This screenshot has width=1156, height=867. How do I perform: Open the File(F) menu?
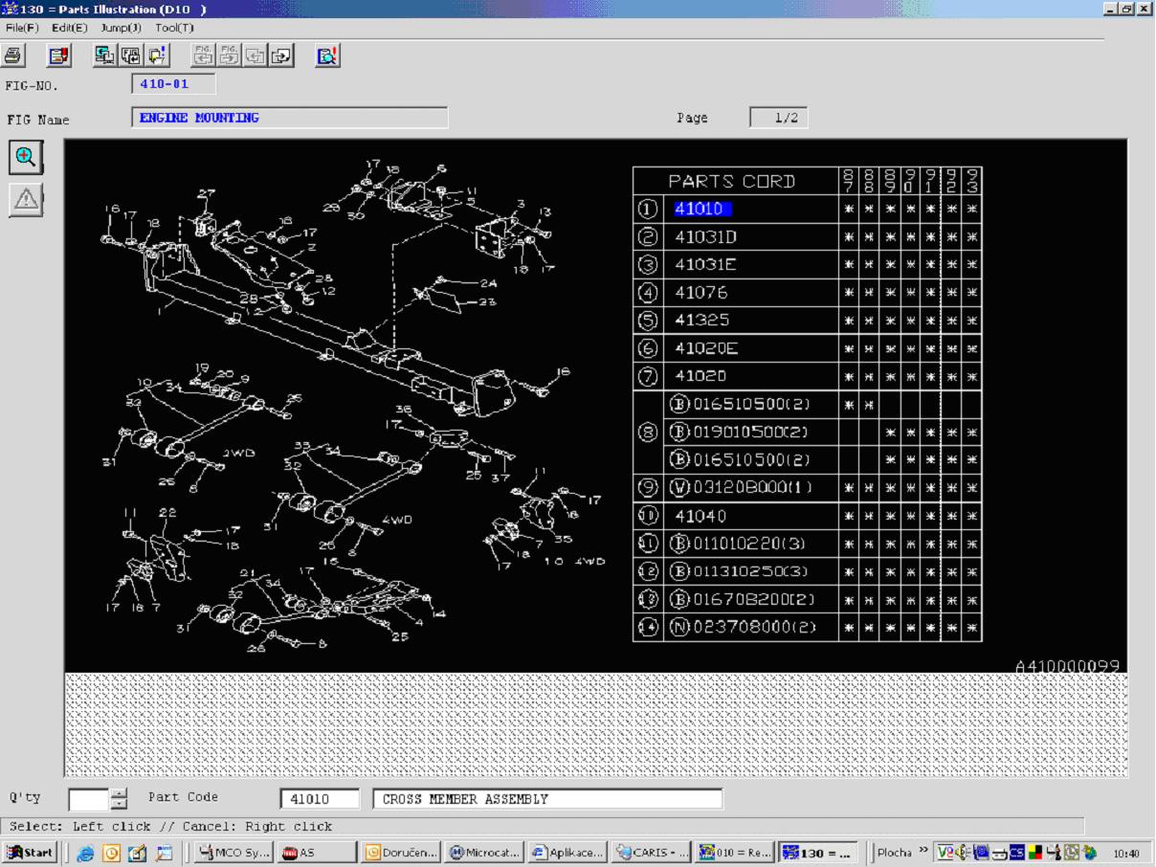pyautogui.click(x=22, y=28)
